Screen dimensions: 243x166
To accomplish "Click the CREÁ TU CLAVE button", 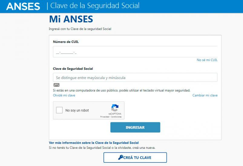I will [x=135, y=158].
